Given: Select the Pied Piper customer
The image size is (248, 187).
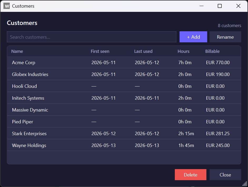Looking at the screenshot, I should (x=124, y=122).
